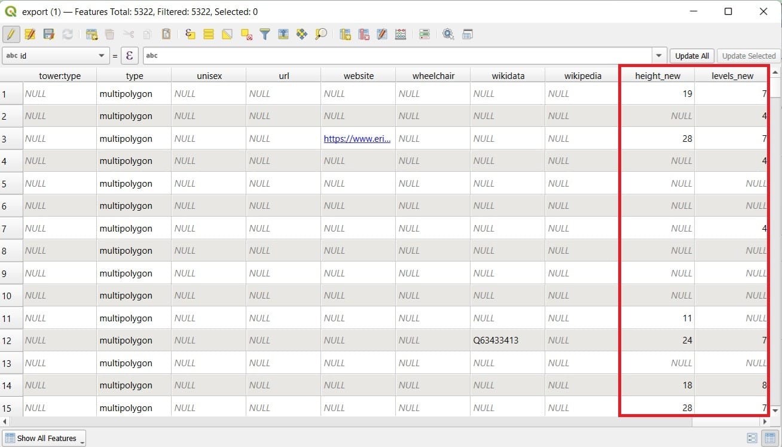Select row 15 by its row number

(x=11, y=408)
